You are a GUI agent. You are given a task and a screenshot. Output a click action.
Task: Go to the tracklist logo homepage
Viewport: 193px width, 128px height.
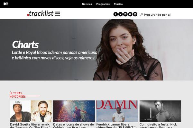tap(40, 13)
